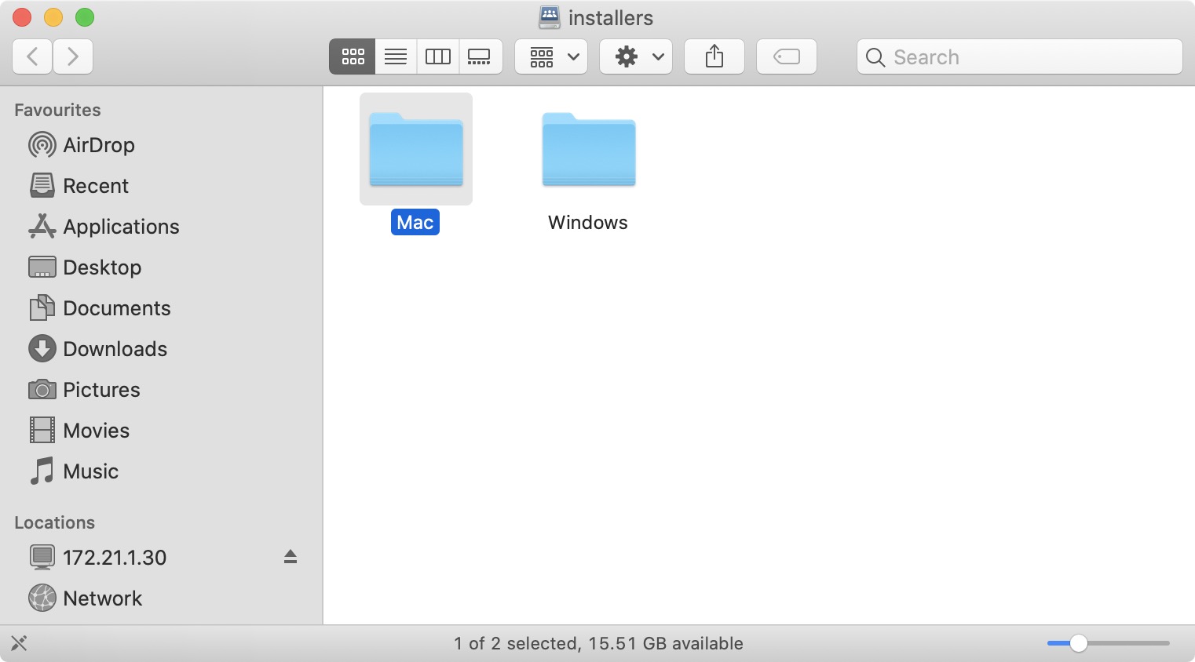Open Pictures in the sidebar

pos(161,390)
